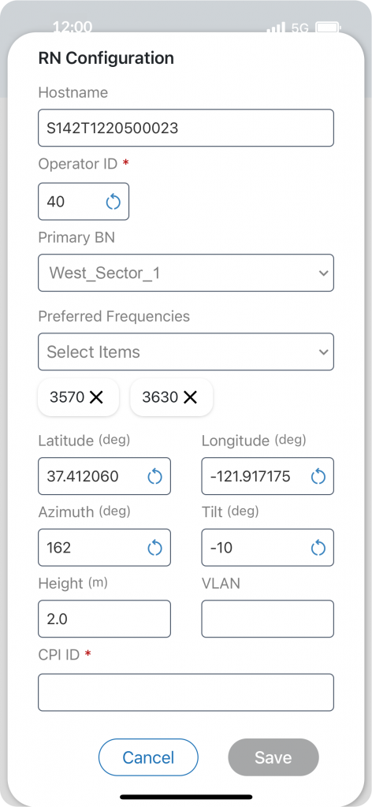Reset the Tilt field value
Screen dimensions: 372x807
tap(318, 548)
